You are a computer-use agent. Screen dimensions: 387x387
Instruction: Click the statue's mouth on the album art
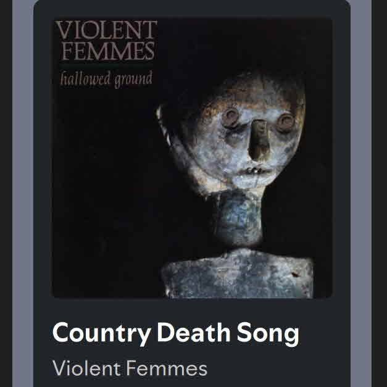[x=254, y=171]
